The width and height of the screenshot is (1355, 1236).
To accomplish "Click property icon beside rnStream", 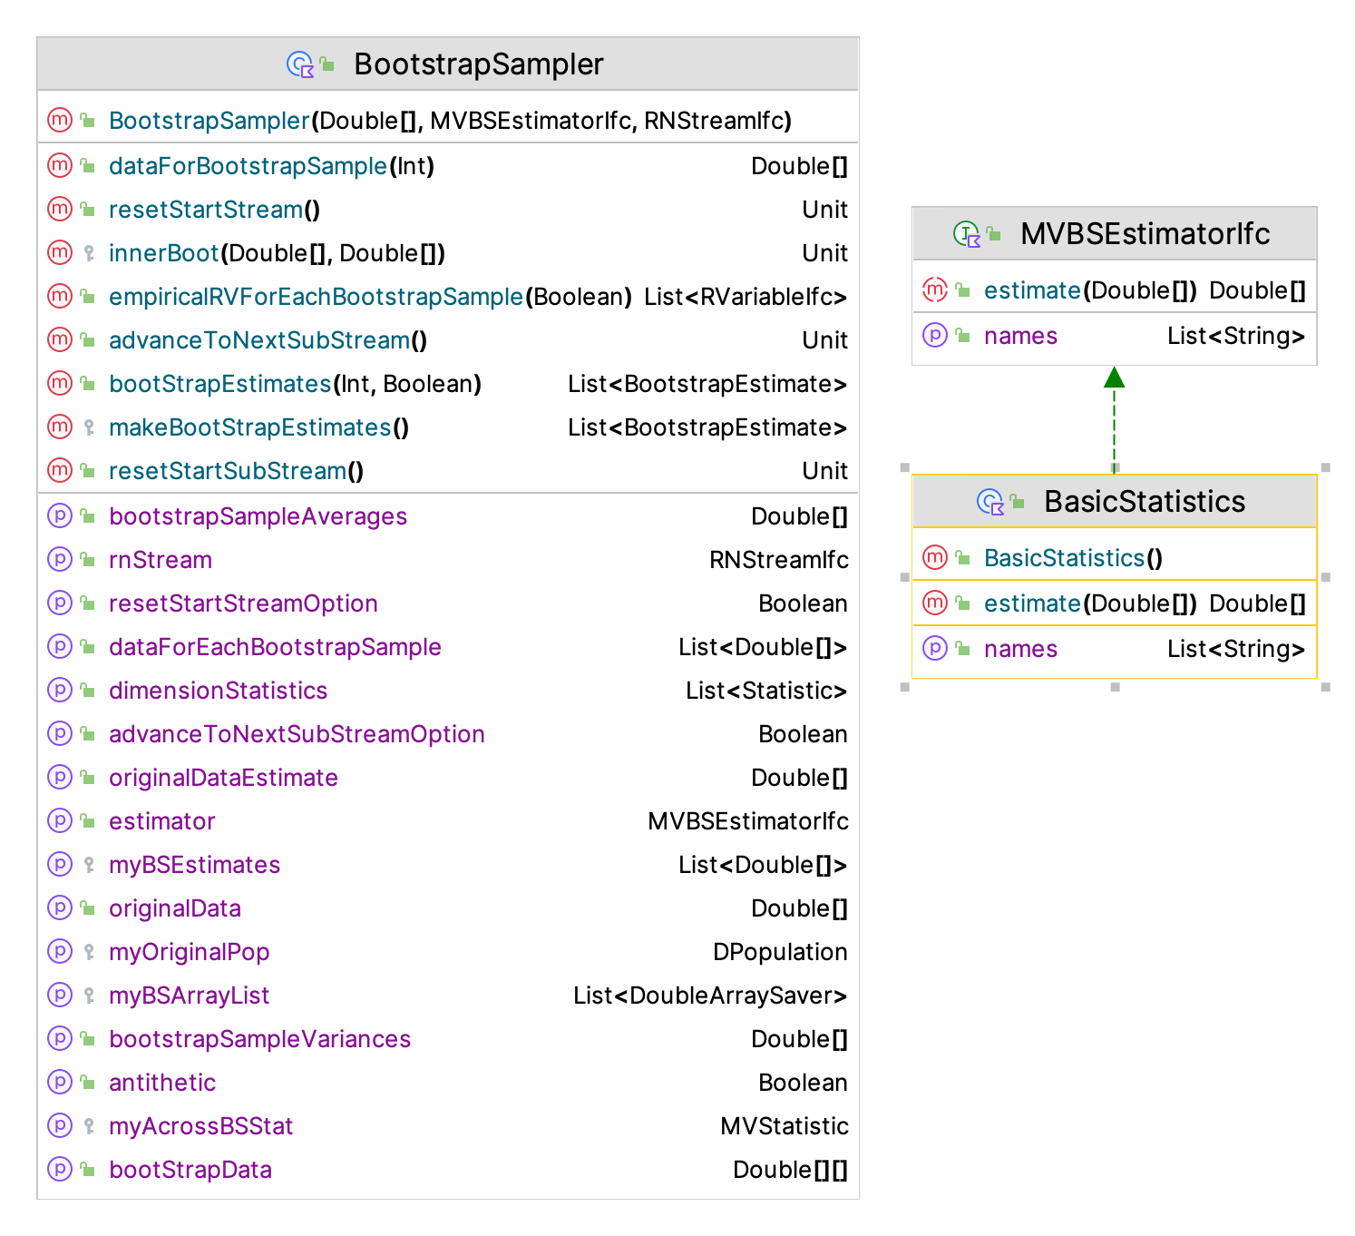I will pyautogui.click(x=60, y=560).
